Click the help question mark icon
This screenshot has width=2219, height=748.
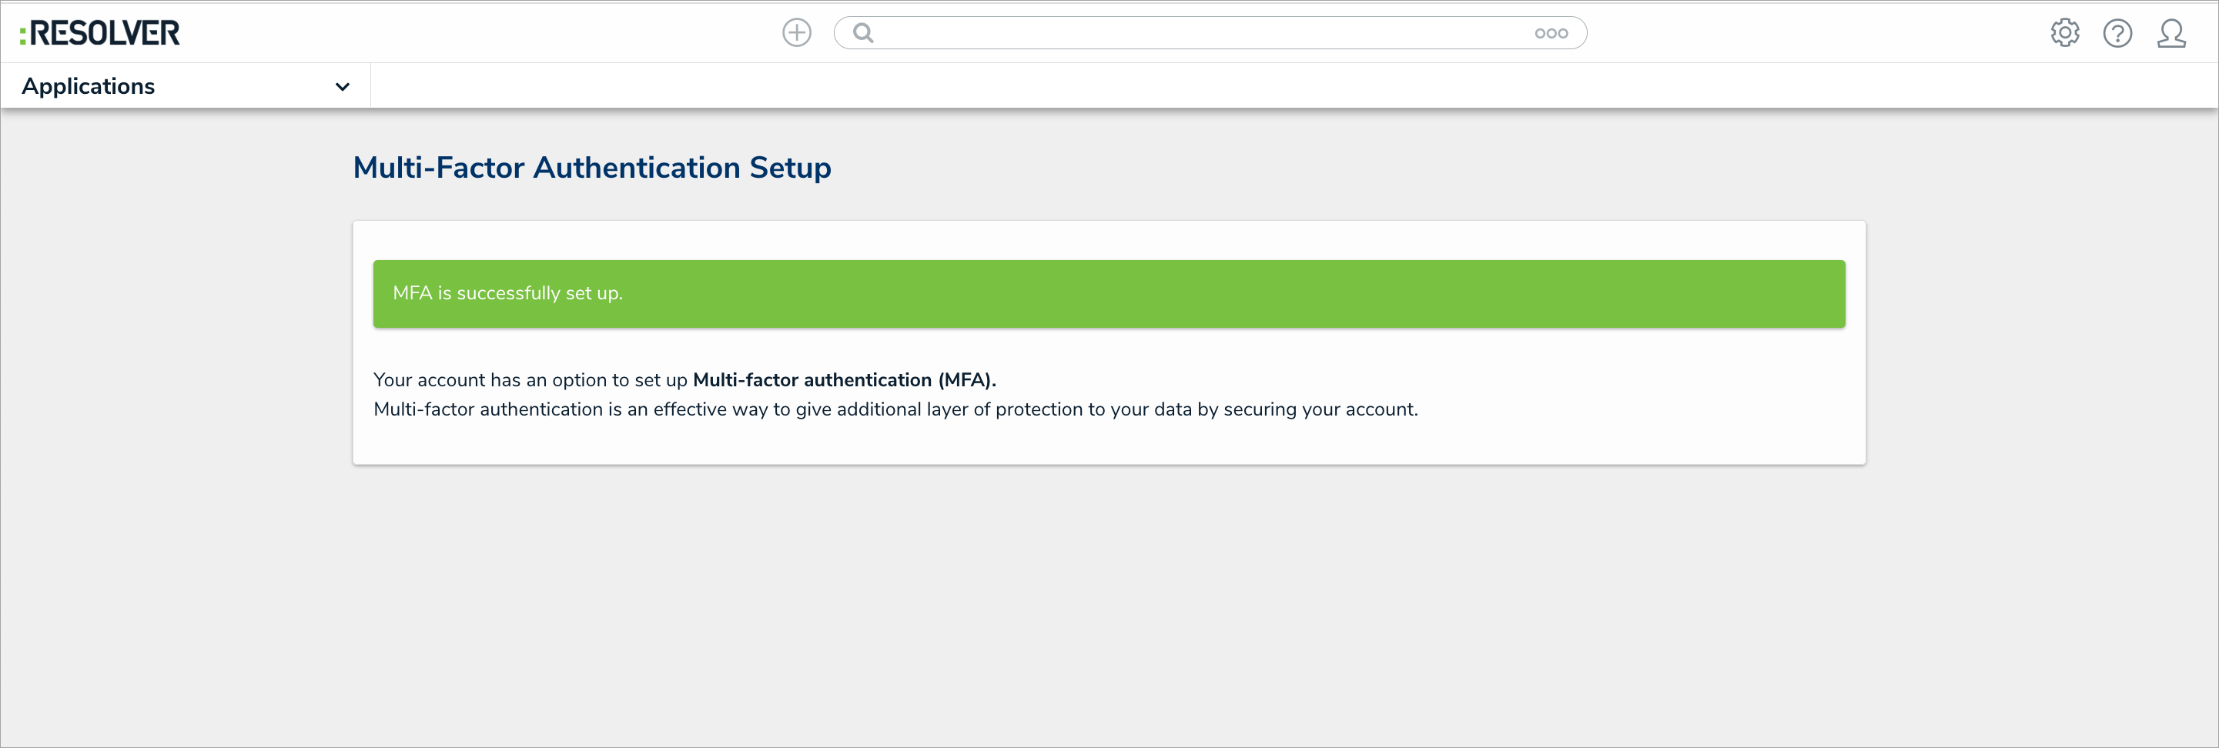pyautogui.click(x=2118, y=33)
